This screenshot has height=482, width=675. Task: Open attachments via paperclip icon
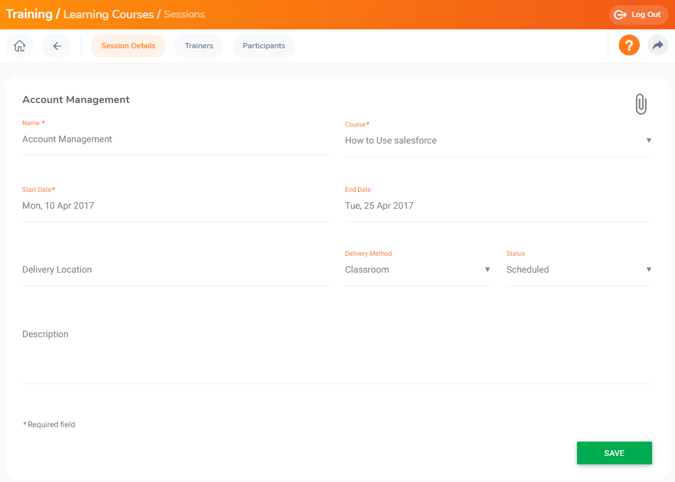coord(641,104)
